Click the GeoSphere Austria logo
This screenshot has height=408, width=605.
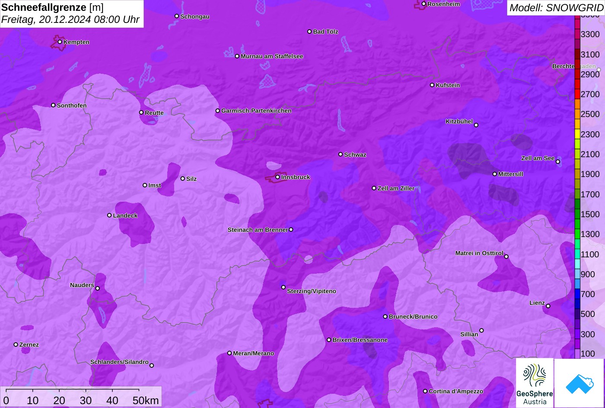click(535, 383)
